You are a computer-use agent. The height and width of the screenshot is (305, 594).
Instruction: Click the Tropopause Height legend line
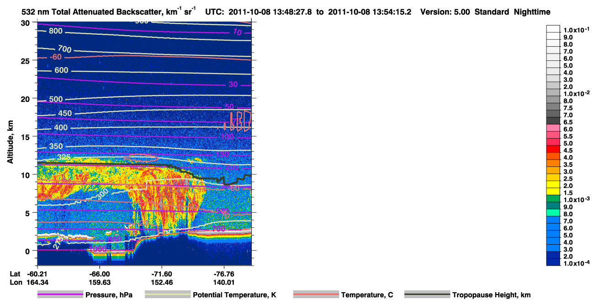(x=427, y=294)
